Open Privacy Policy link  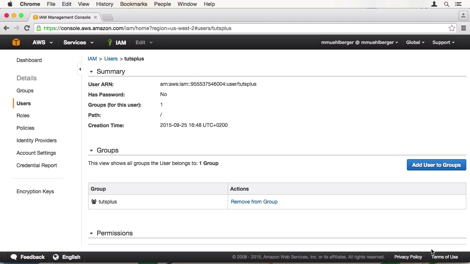[x=408, y=257]
